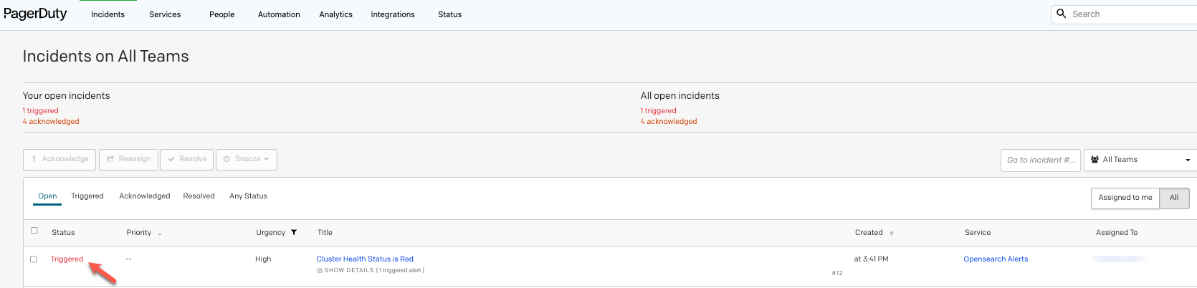Viewport: 1197px width, 288px height.
Task: Click the Acknowledge button
Action: coord(60,159)
